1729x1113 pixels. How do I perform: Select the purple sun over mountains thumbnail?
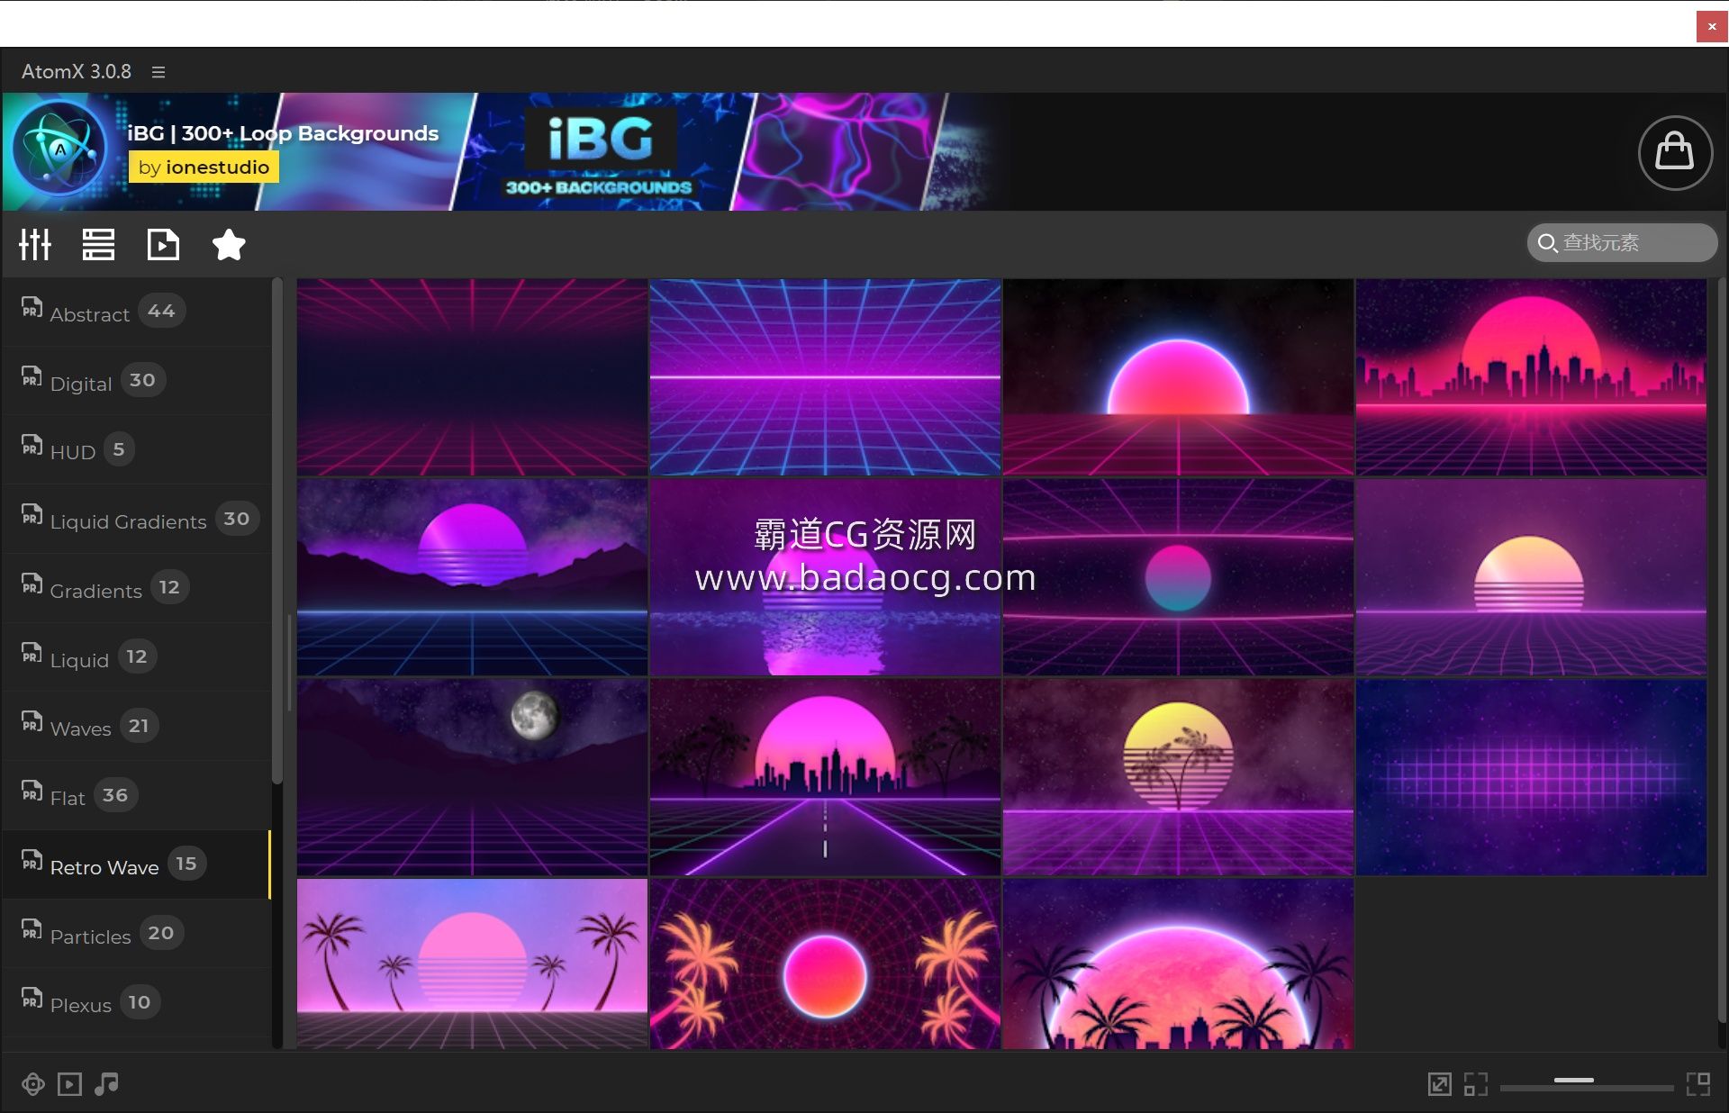(472, 577)
